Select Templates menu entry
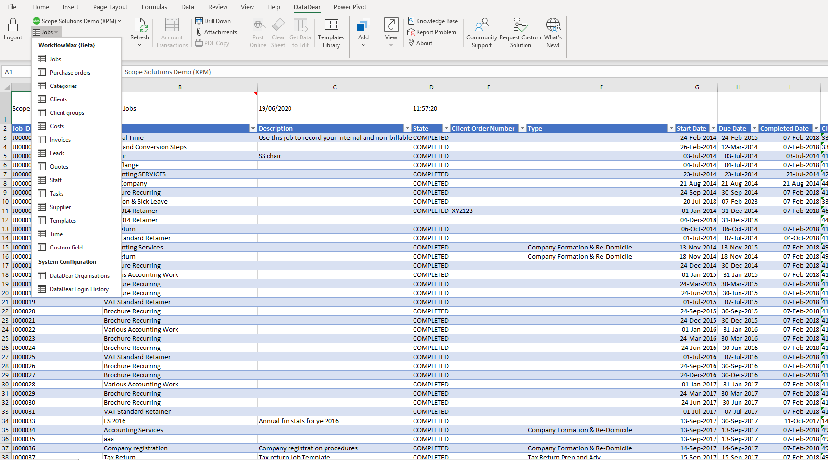Viewport: 828px width, 460px height. [76, 221]
